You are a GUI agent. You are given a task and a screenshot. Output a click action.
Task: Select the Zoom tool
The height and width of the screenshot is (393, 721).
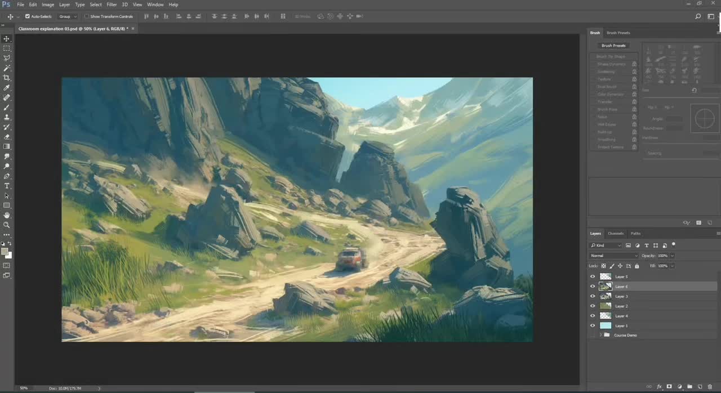7,225
